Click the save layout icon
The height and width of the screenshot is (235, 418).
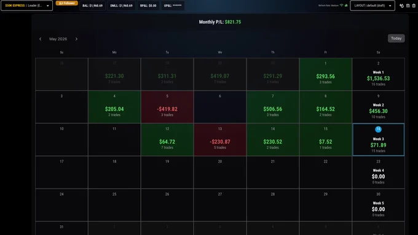pyautogui.click(x=408, y=6)
